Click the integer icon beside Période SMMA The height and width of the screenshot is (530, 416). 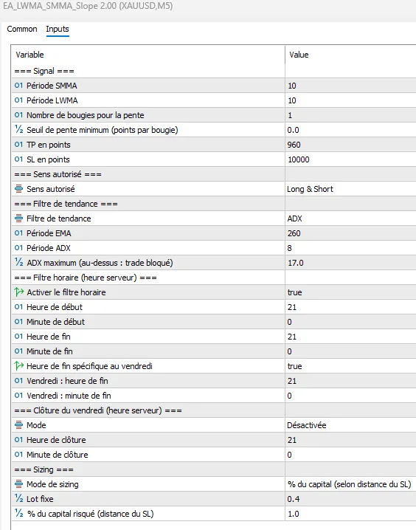coord(18,86)
